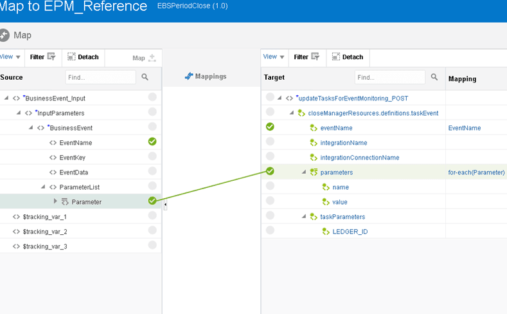The width and height of the screenshot is (507, 314).
Task: Collapse the taskParameters target node
Action: pos(303,216)
